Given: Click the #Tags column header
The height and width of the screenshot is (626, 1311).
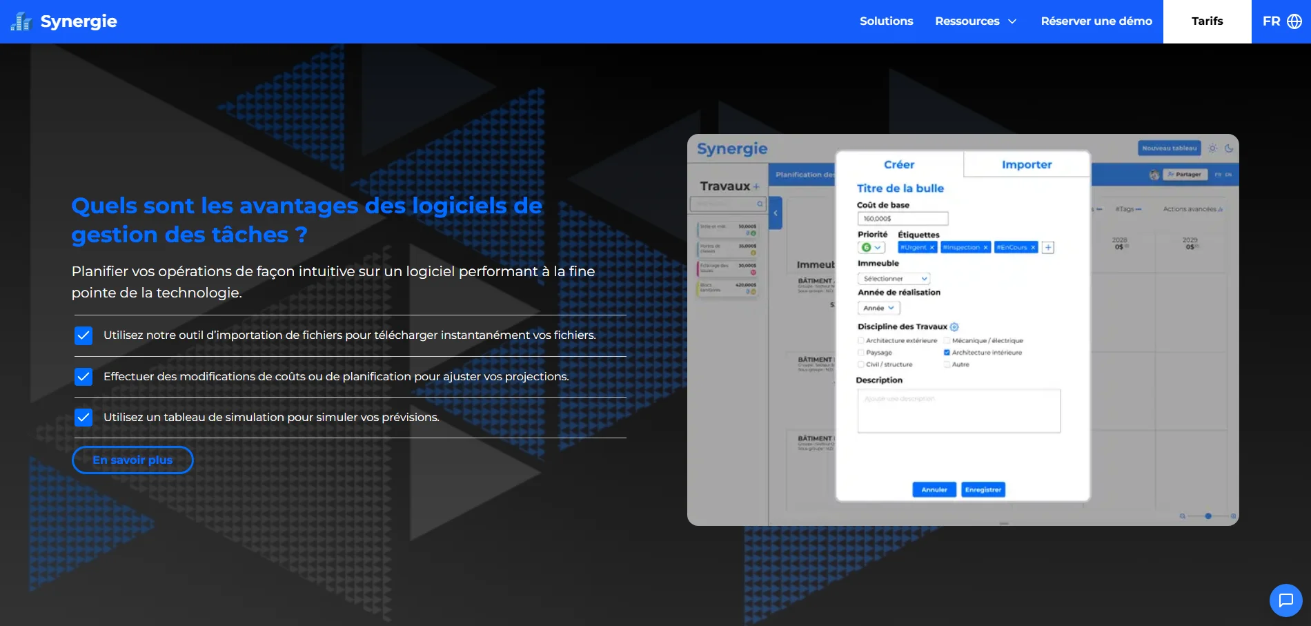Looking at the screenshot, I should [x=1128, y=209].
